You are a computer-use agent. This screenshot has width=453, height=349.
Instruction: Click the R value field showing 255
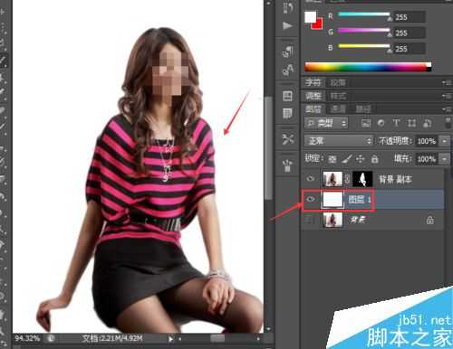click(x=409, y=17)
